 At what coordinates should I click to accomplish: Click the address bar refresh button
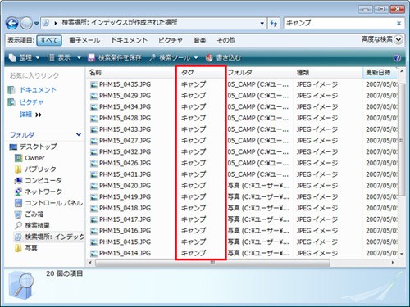(274, 24)
